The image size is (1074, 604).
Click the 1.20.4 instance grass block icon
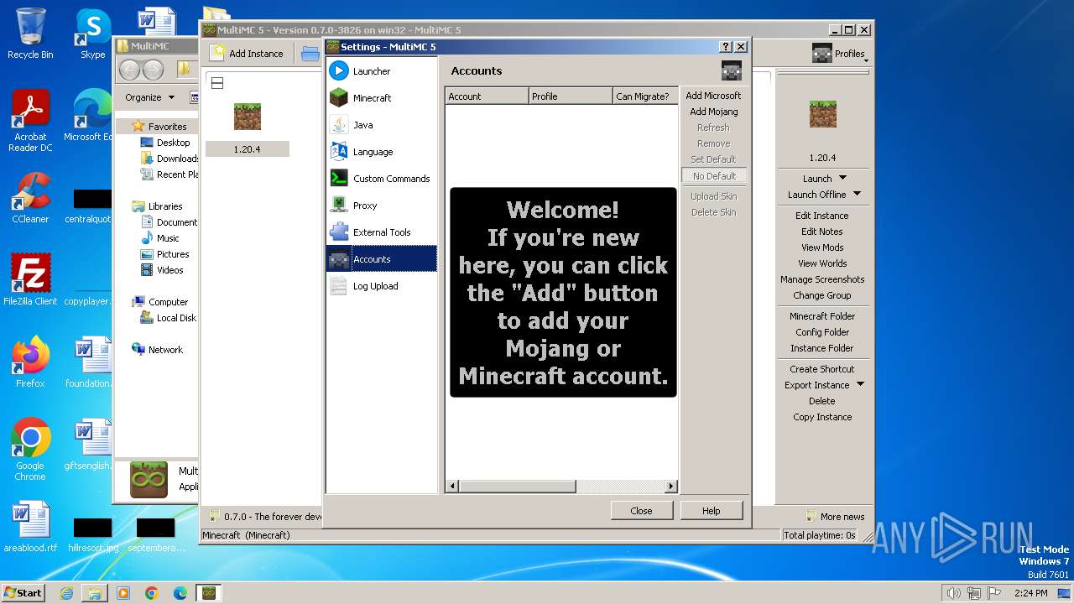[247, 117]
